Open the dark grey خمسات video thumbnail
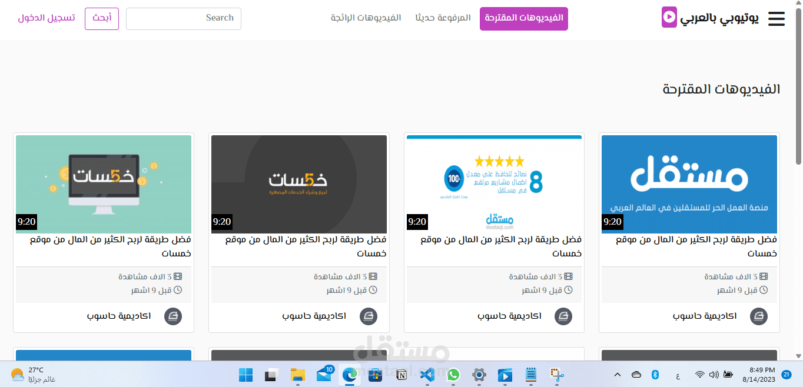803x387 pixels. click(x=298, y=184)
